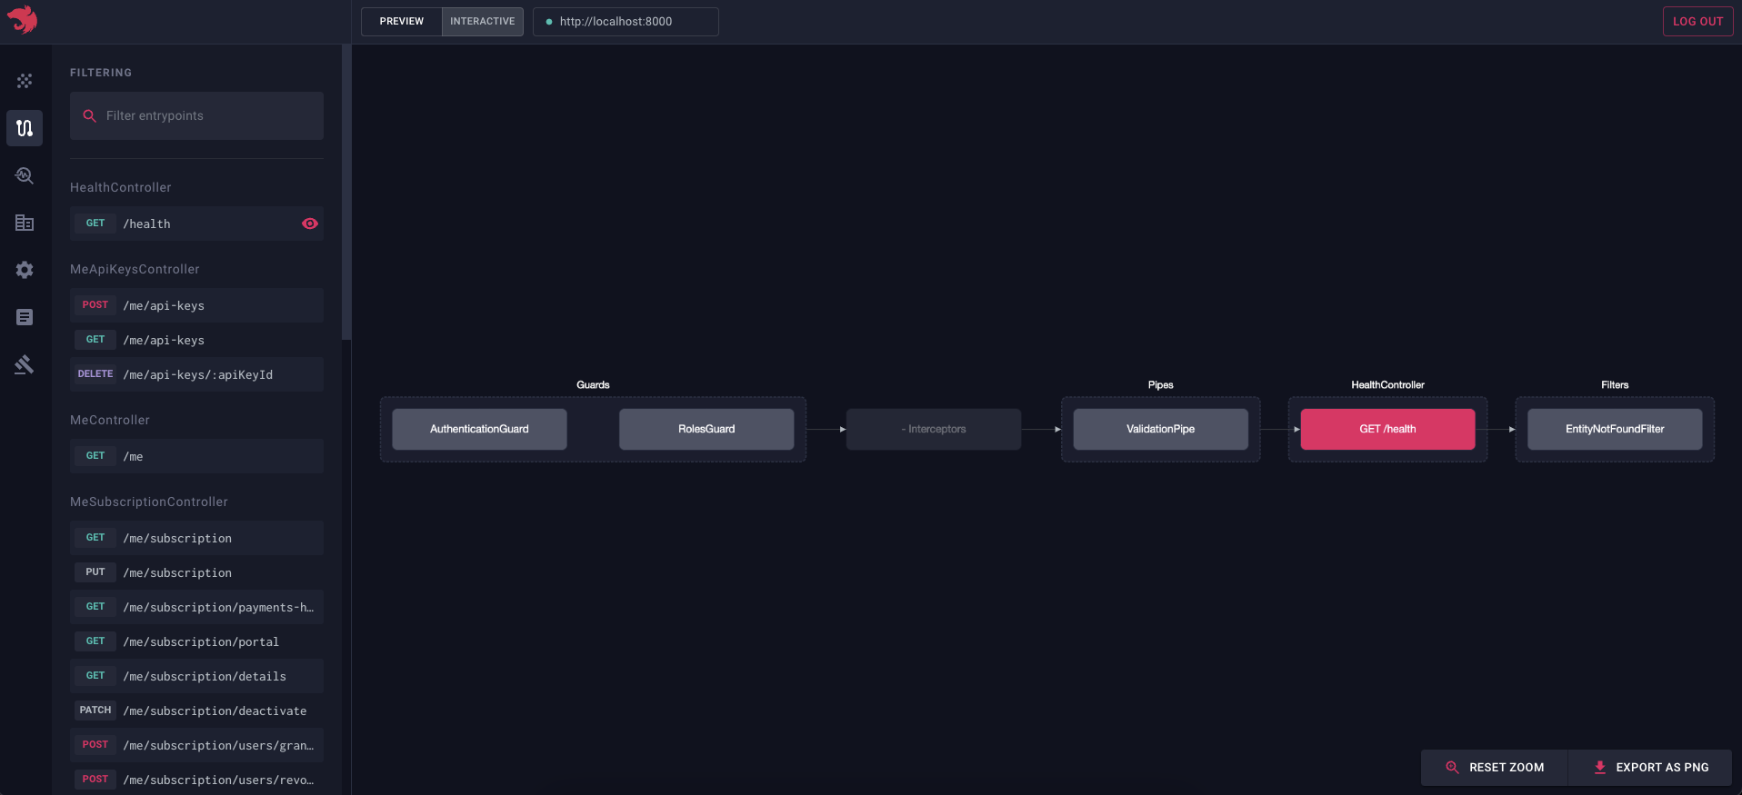Click the EntityNotFoundFilter node
This screenshot has width=1742, height=795.
(x=1615, y=429)
